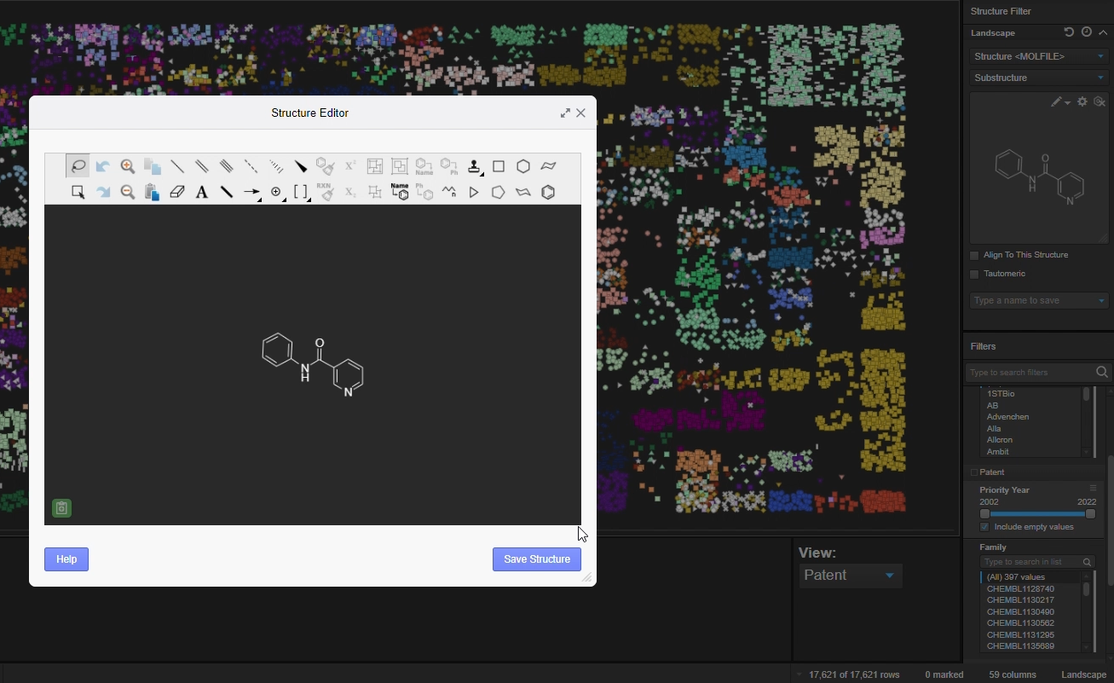Open the Substructure search type dropdown

pyautogui.click(x=1039, y=78)
